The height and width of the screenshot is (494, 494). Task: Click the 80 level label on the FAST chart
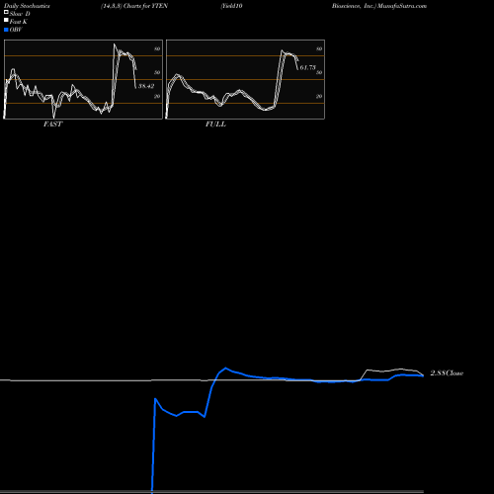[157, 48]
